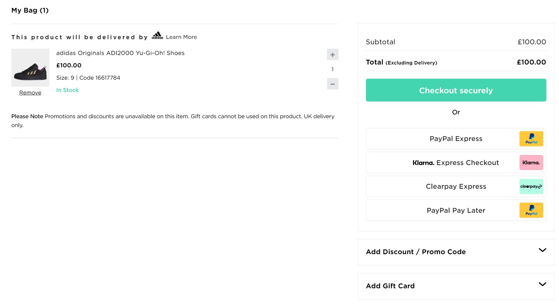
Task: Open adidas Originals ADI2000 Yu-Gi-Oh! Shoes title
Action: [120, 53]
